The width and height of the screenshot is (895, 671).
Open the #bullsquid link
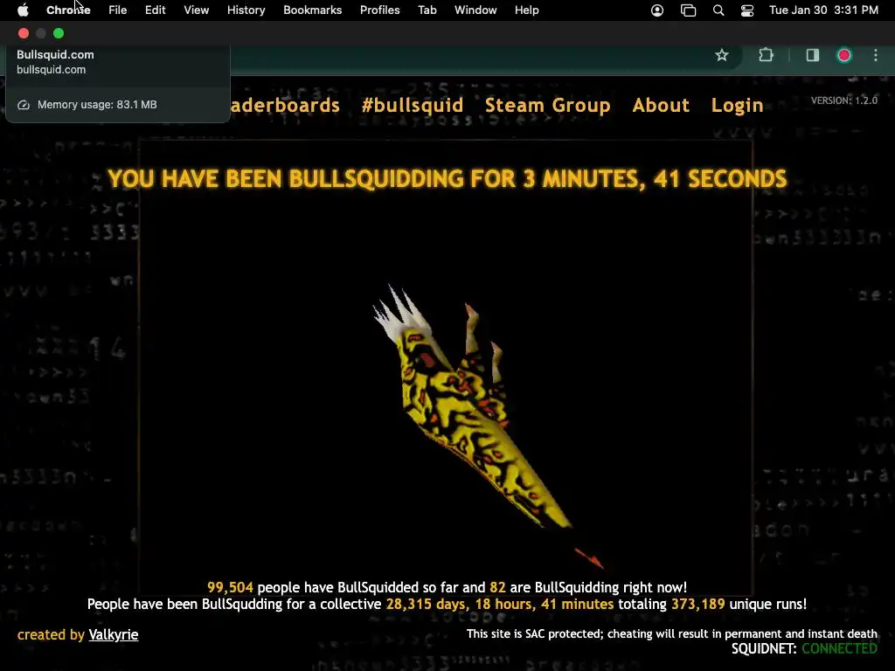413,106
